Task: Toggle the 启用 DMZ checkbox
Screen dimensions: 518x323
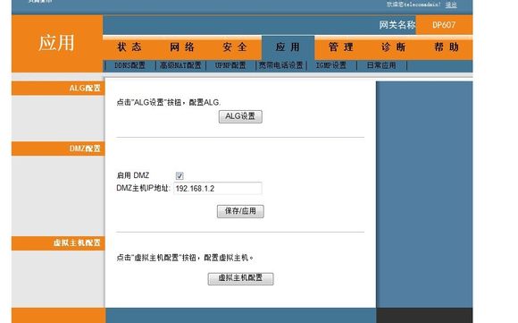Action: (180, 175)
